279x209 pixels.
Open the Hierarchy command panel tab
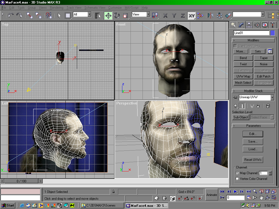pyautogui.click(x=249, y=25)
